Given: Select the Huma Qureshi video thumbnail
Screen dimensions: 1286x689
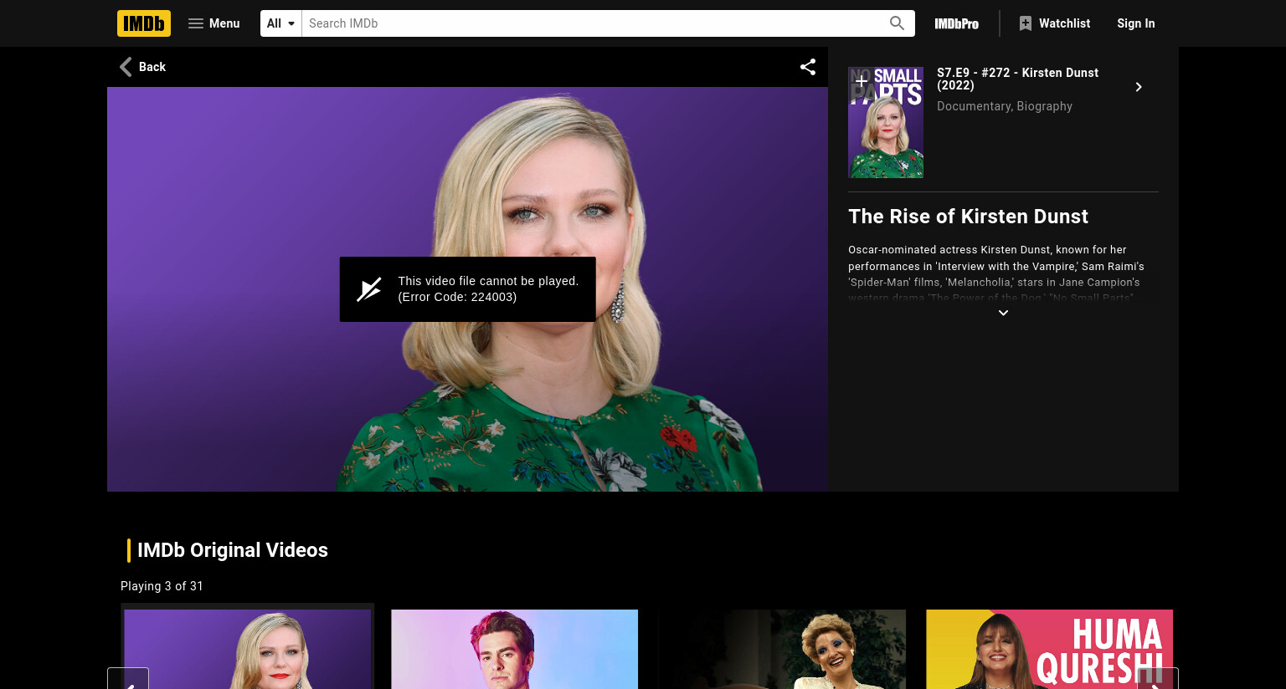Looking at the screenshot, I should click(x=1049, y=649).
